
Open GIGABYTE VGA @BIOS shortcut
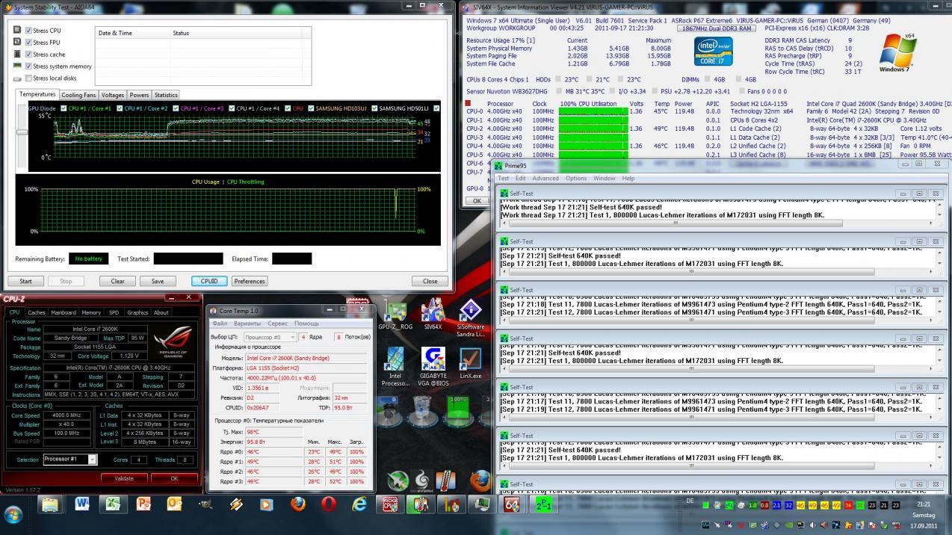pos(433,367)
